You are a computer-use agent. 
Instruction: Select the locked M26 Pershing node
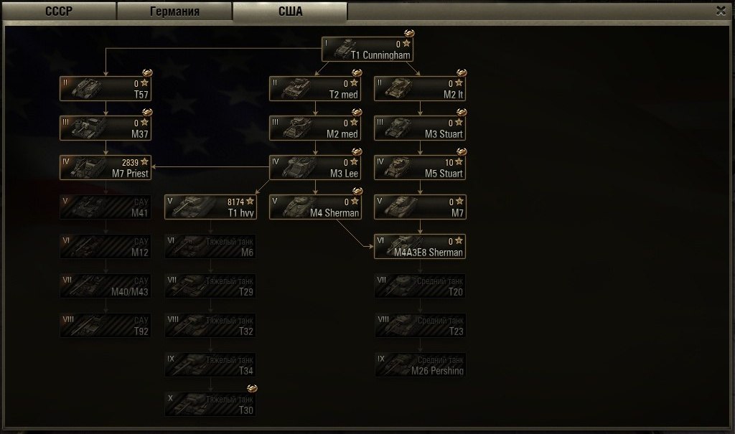(420, 364)
